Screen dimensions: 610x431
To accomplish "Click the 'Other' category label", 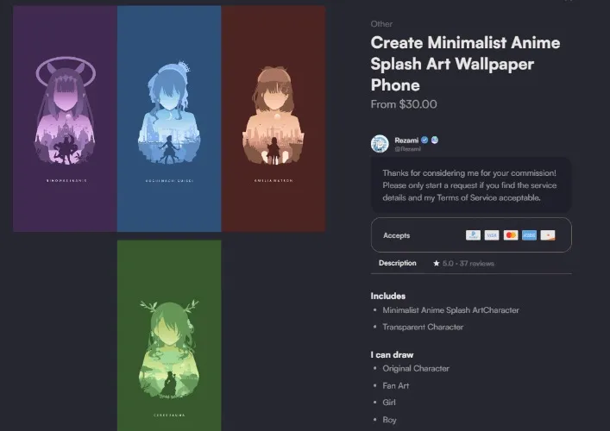I will click(381, 24).
